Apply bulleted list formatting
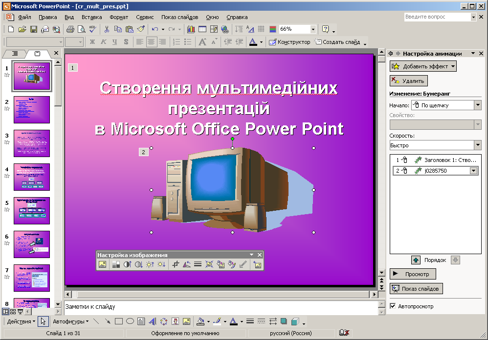 (188, 41)
